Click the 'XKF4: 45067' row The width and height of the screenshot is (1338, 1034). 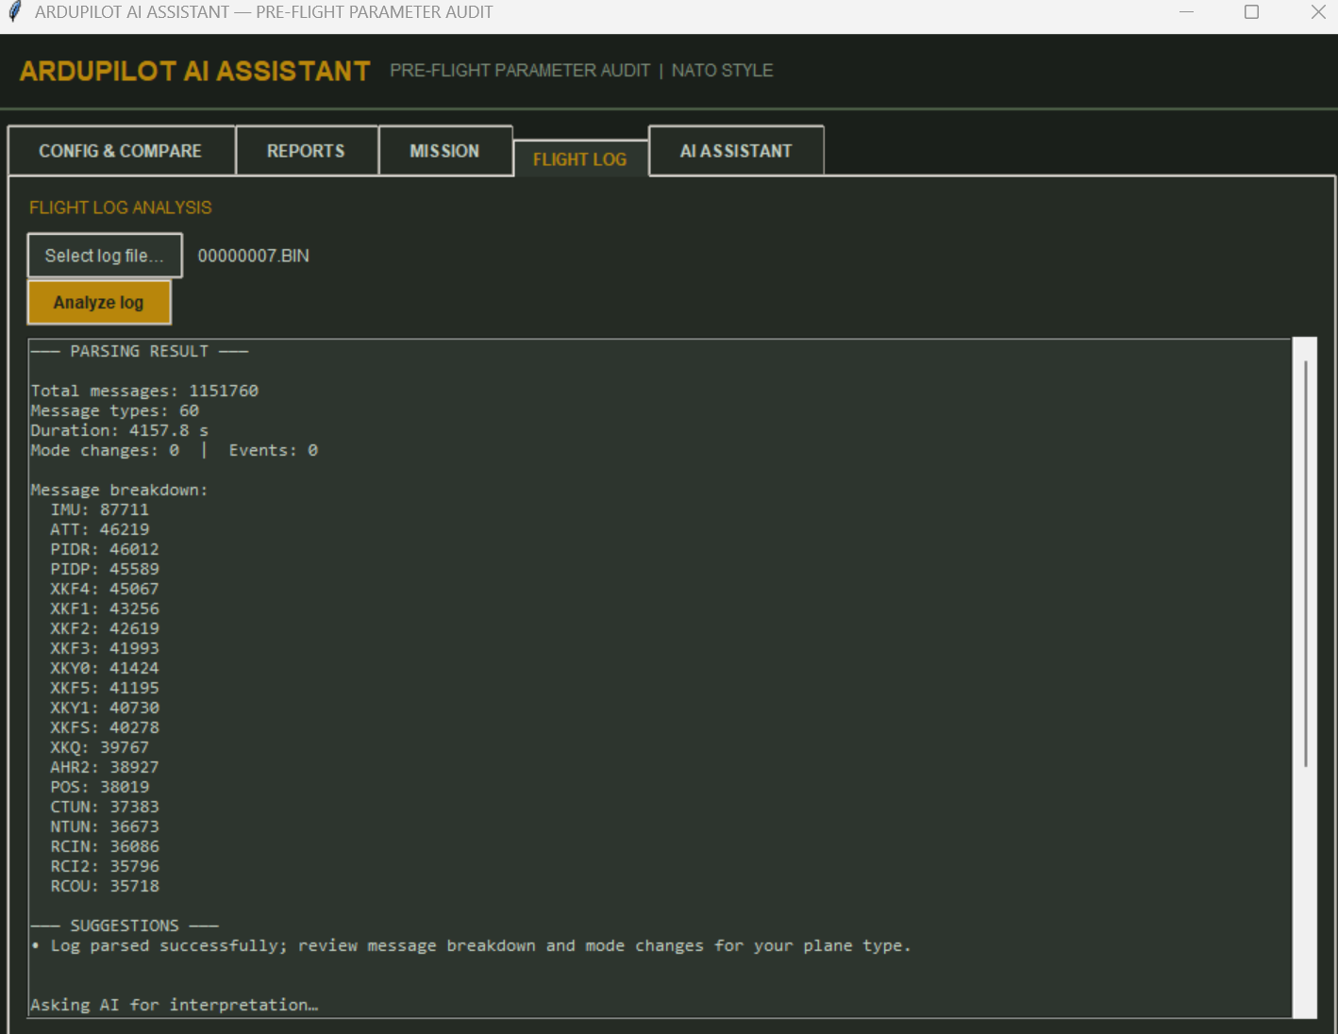coord(105,589)
